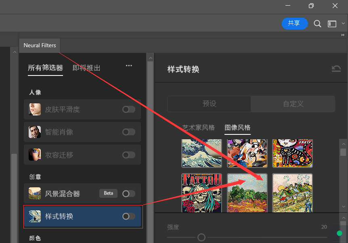The height and width of the screenshot is (243, 348).
Task: Switch to the Neural Filters tab
Action: tap(40, 45)
